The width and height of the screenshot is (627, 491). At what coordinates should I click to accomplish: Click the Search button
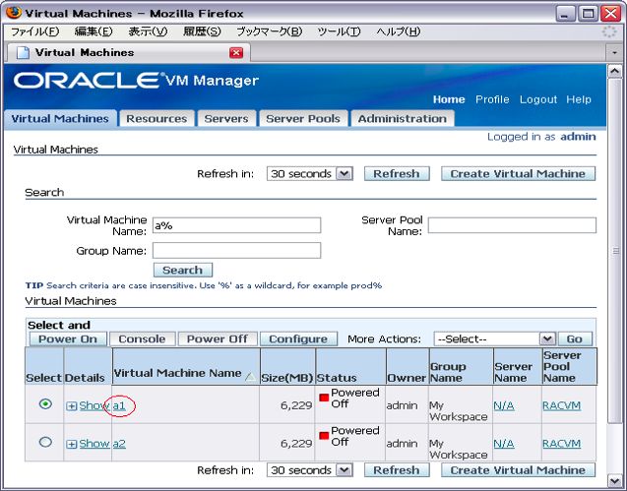point(183,270)
